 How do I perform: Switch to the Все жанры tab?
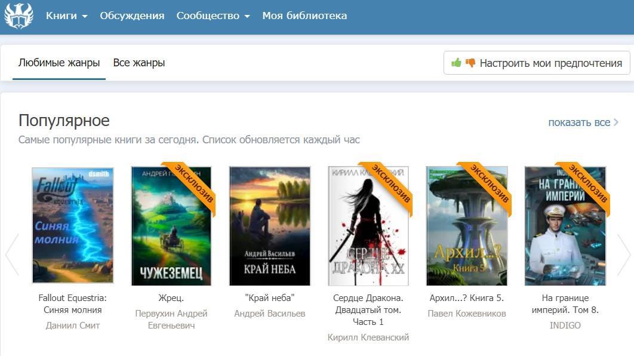pyautogui.click(x=139, y=63)
